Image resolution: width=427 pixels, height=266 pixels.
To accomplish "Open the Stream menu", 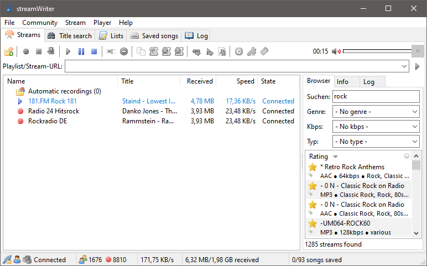I will (x=75, y=23).
